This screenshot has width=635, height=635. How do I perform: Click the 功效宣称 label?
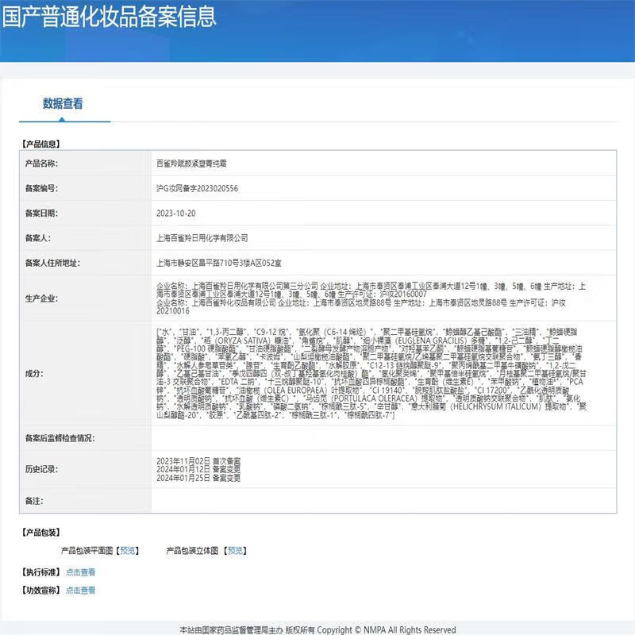click(41, 590)
